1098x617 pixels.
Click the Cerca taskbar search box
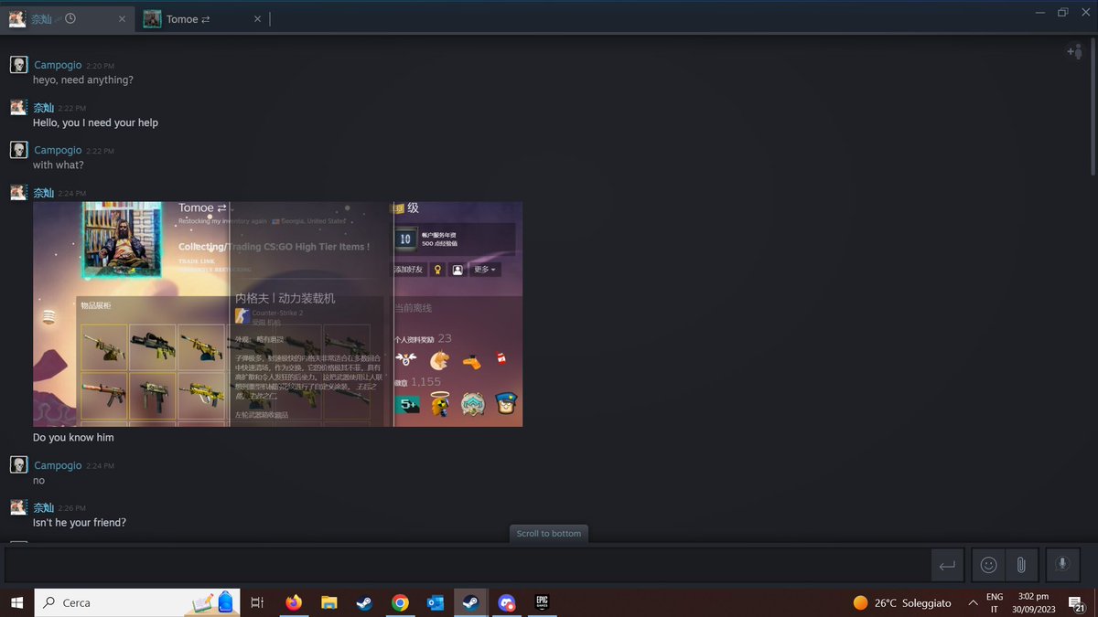[137, 602]
